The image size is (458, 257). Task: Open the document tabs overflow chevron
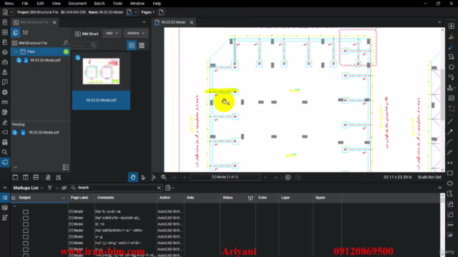tap(439, 22)
